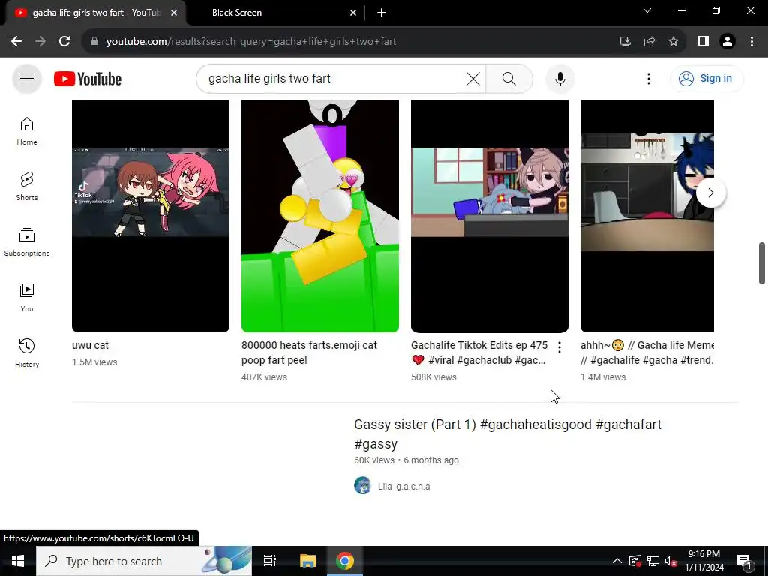The image size is (768, 576).
Task: Focus the browser address bar URL
Action: point(250,42)
